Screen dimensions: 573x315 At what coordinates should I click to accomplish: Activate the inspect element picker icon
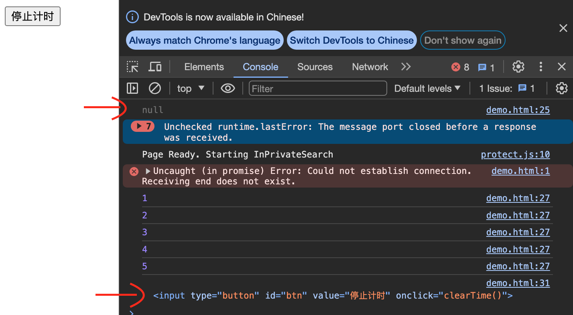(x=132, y=67)
